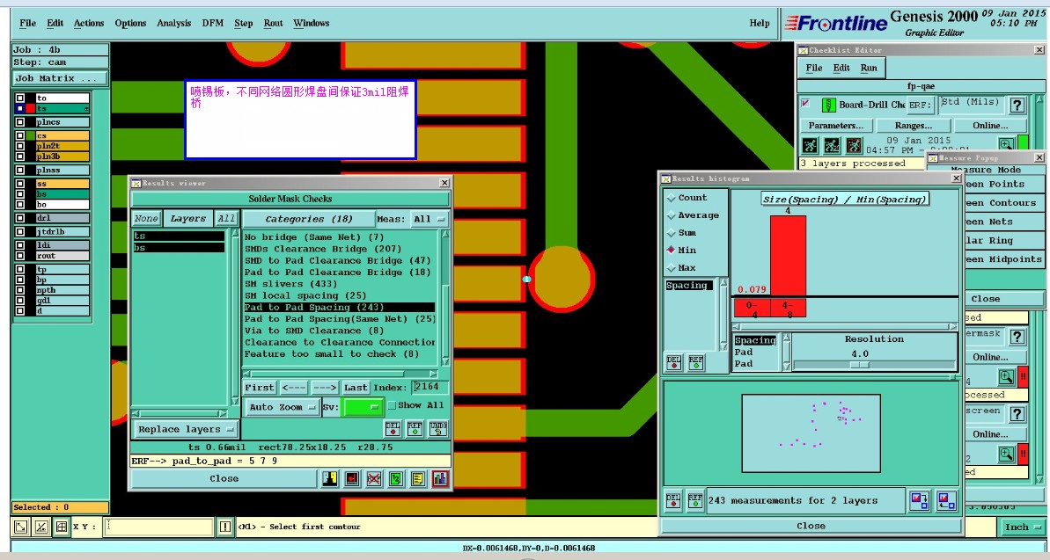This screenshot has width=1050, height=560.
Task: Select SM slivers (433) category
Action: 290,284
